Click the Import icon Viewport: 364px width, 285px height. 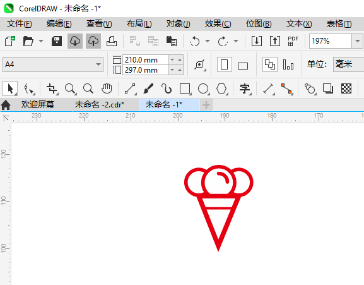coord(257,41)
